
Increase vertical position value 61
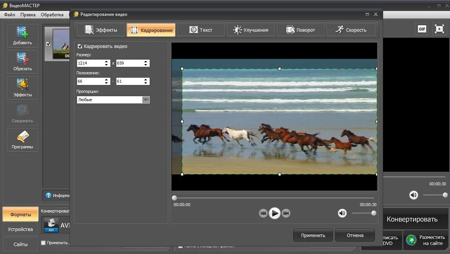[x=146, y=80]
